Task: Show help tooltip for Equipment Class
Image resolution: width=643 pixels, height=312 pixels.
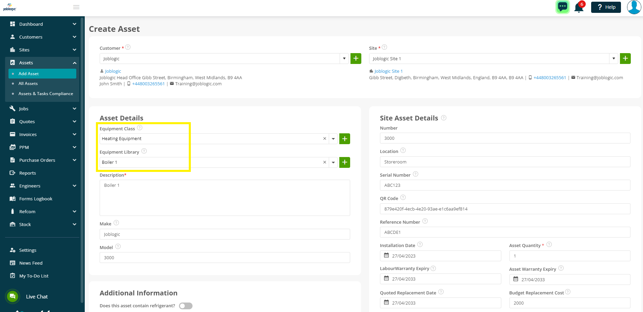Action: [140, 128]
